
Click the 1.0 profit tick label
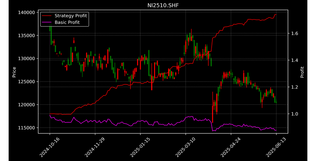294,114
